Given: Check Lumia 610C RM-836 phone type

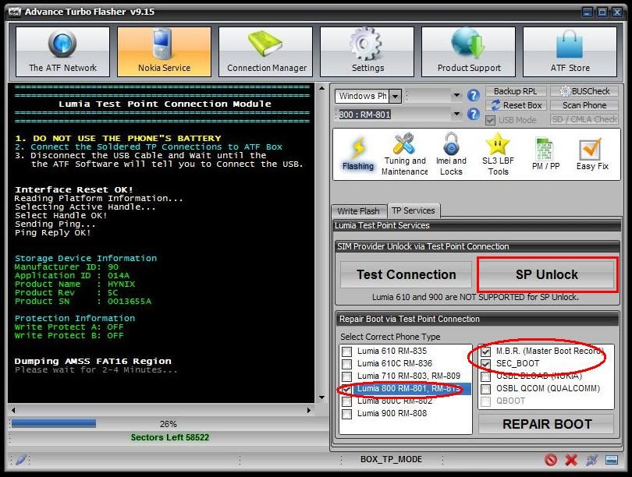Looking at the screenshot, I should [346, 364].
